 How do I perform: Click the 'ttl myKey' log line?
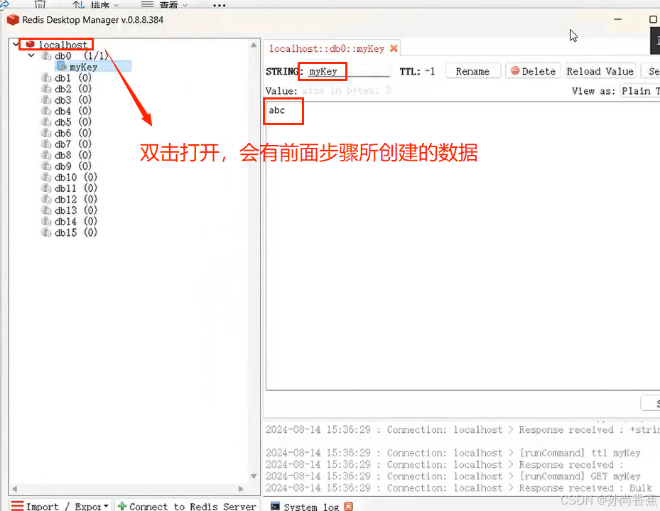tap(453, 453)
